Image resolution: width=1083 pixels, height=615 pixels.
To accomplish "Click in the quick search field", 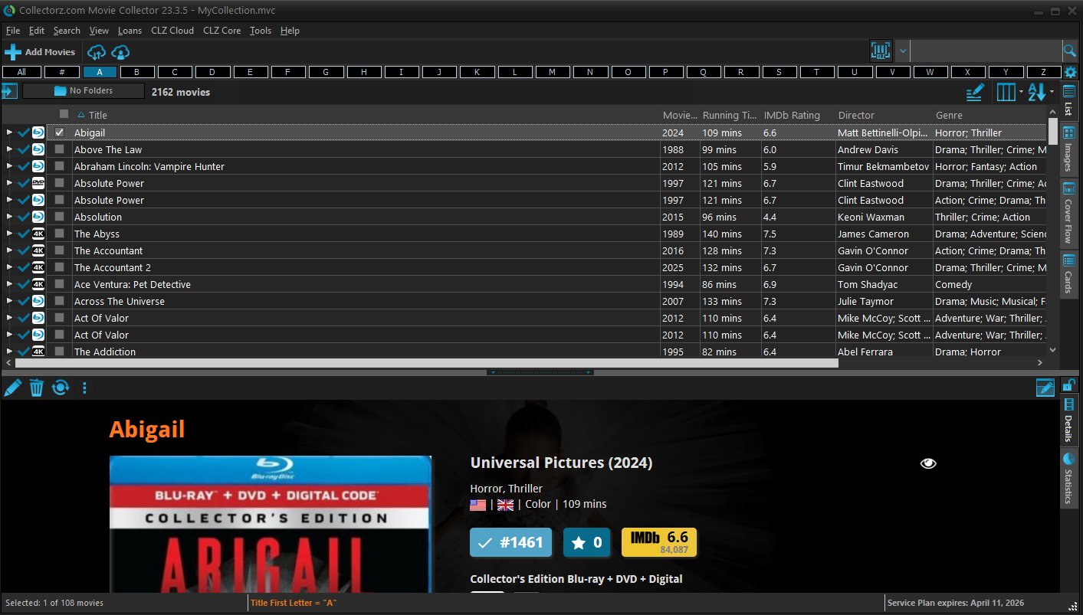I will click(x=986, y=51).
